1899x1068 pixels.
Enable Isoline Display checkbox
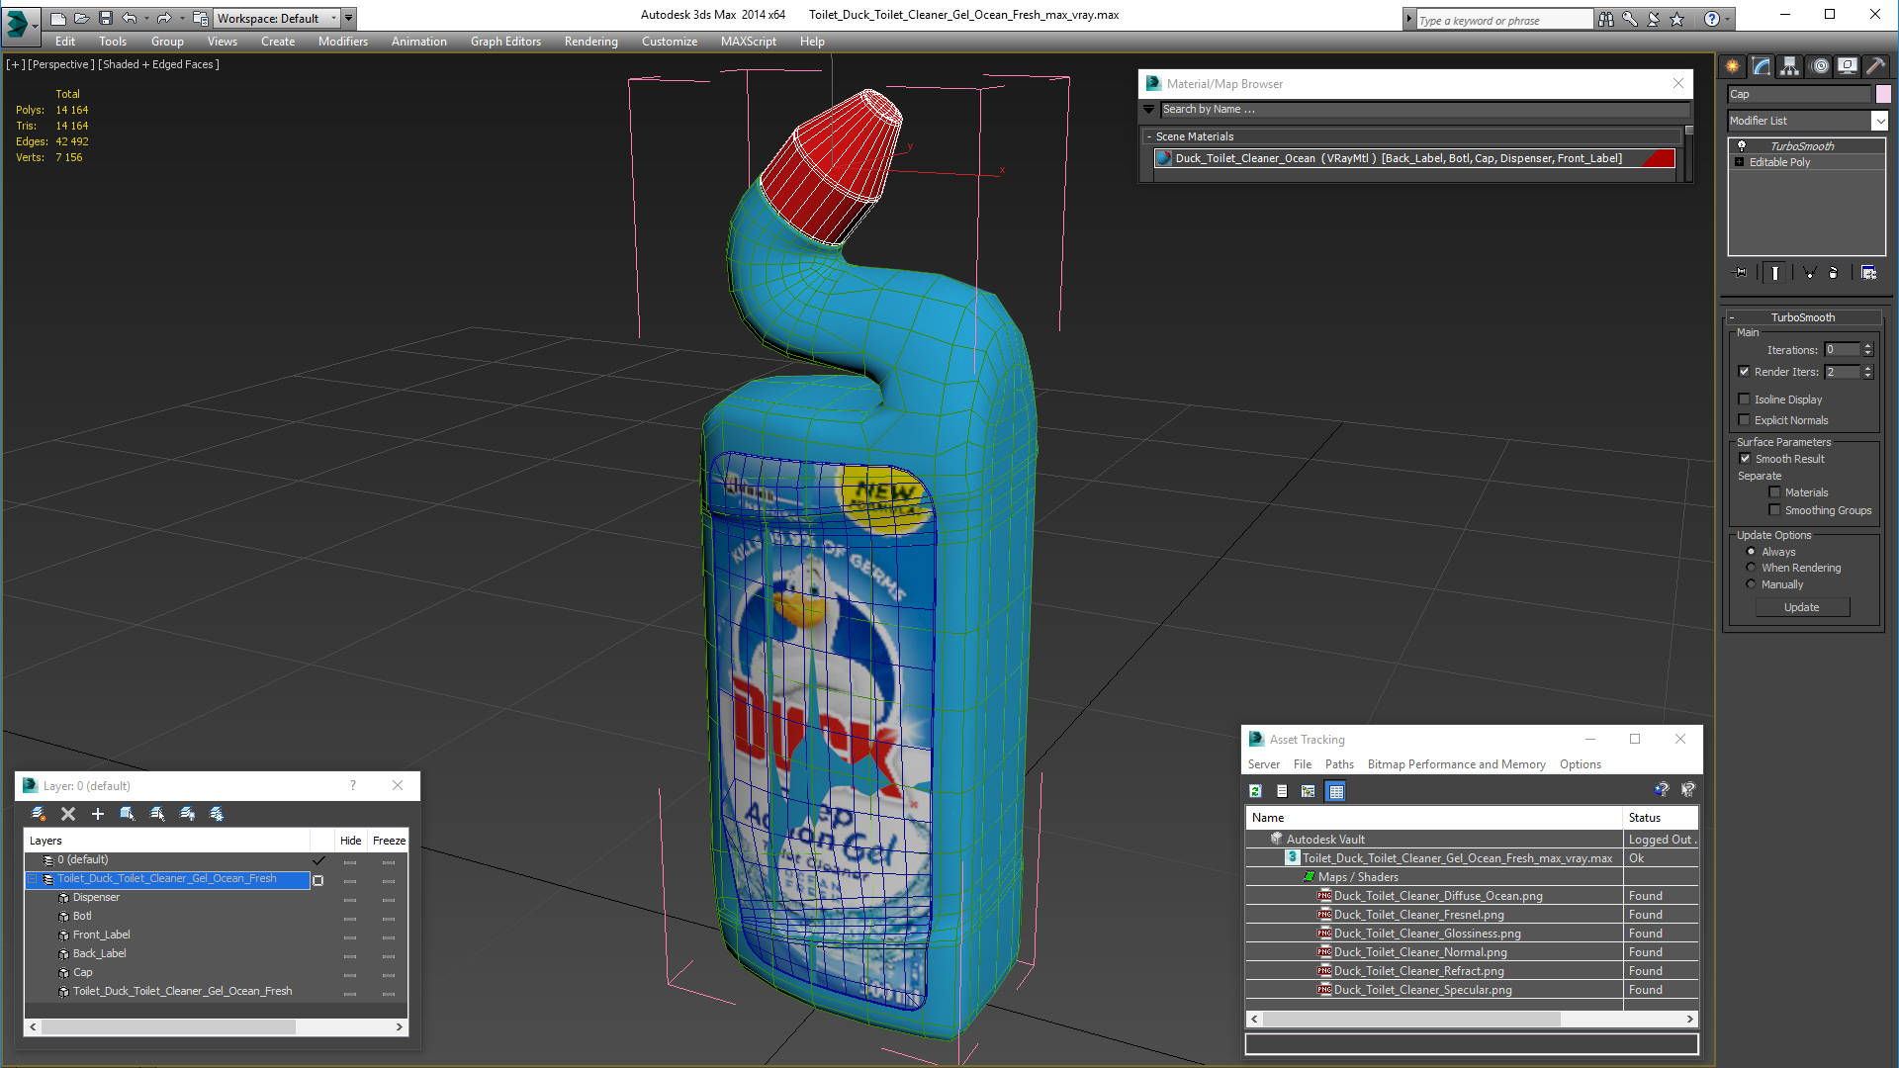1744,400
